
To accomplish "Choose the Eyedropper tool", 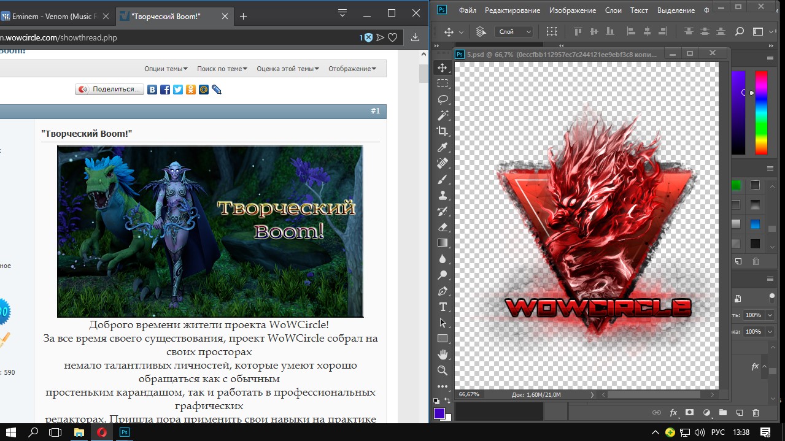I will point(443,147).
